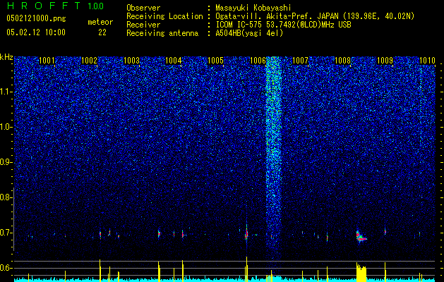Click the wide yellow power block below 1008
Image resolution: width=444 pixels, height=282 pixels.
(361, 272)
